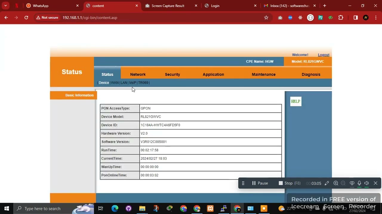Open XAMPP from the taskbar
382x214 pixels.
[210, 208]
